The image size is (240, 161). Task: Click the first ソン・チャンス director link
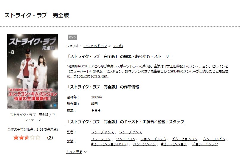pyautogui.click(x=102, y=132)
